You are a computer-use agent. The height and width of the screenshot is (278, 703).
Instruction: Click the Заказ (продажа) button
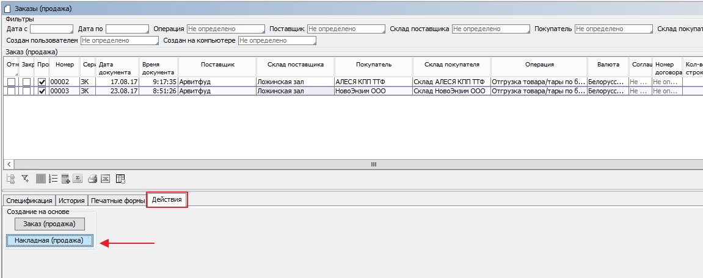tap(49, 224)
